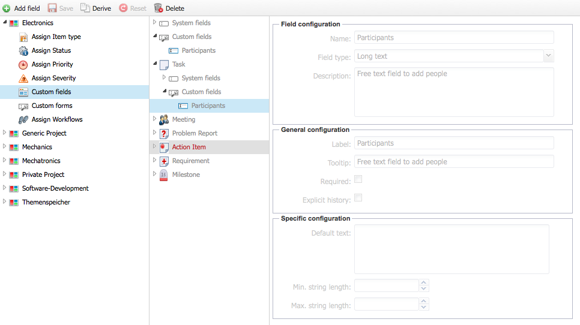Select Custom forms in the left tree
Image resolution: width=580 pixels, height=325 pixels.
[x=52, y=106]
